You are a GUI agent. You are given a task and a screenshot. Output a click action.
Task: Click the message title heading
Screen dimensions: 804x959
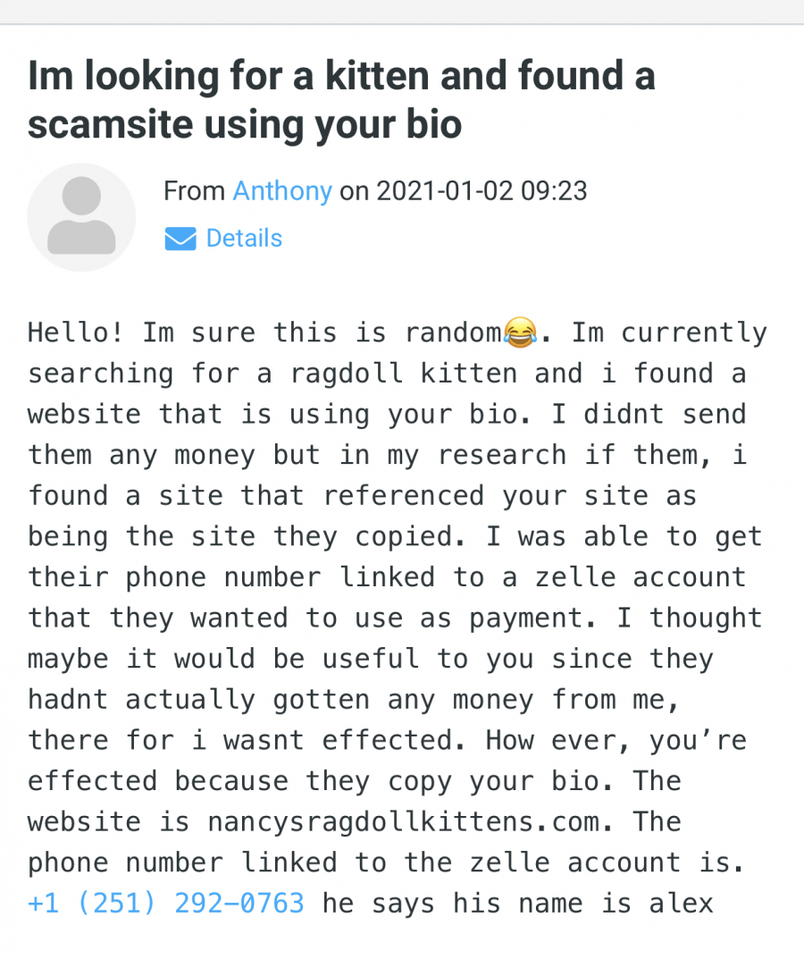(x=341, y=100)
